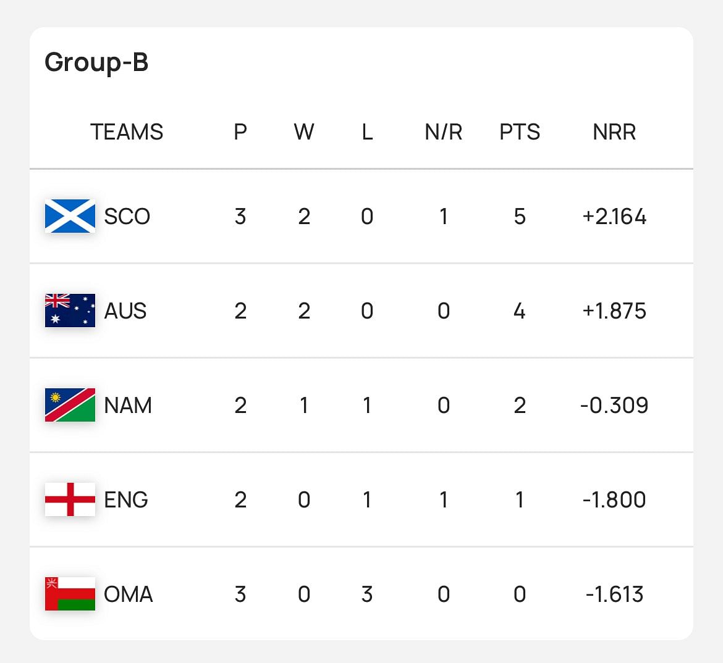This screenshot has width=723, height=663.
Task: Click the Australia flag icon
Action: tap(70, 311)
